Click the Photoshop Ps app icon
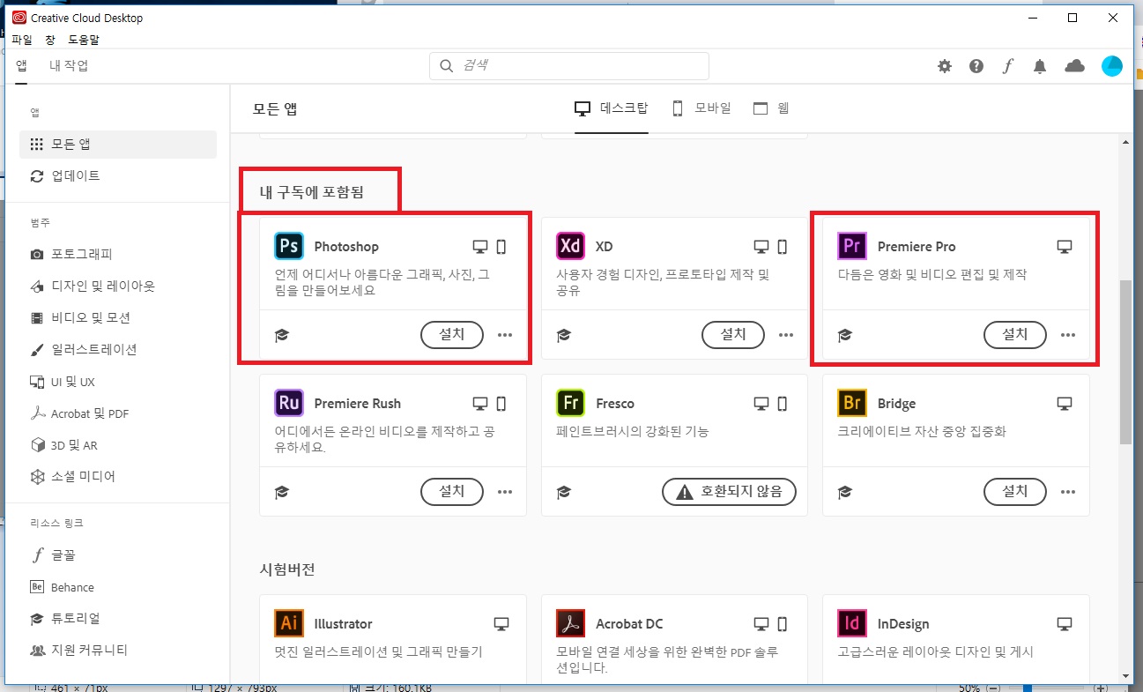 tap(288, 246)
